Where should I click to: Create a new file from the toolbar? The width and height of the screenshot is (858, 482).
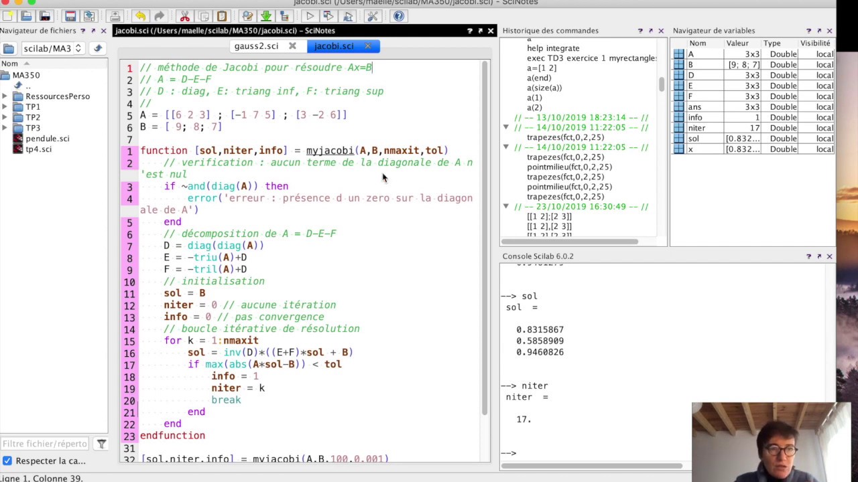[x=8, y=16]
